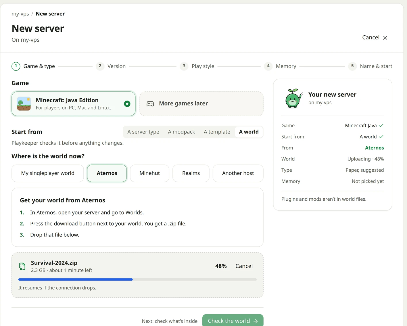Click the arrow icon on Check the world

tap(256, 321)
